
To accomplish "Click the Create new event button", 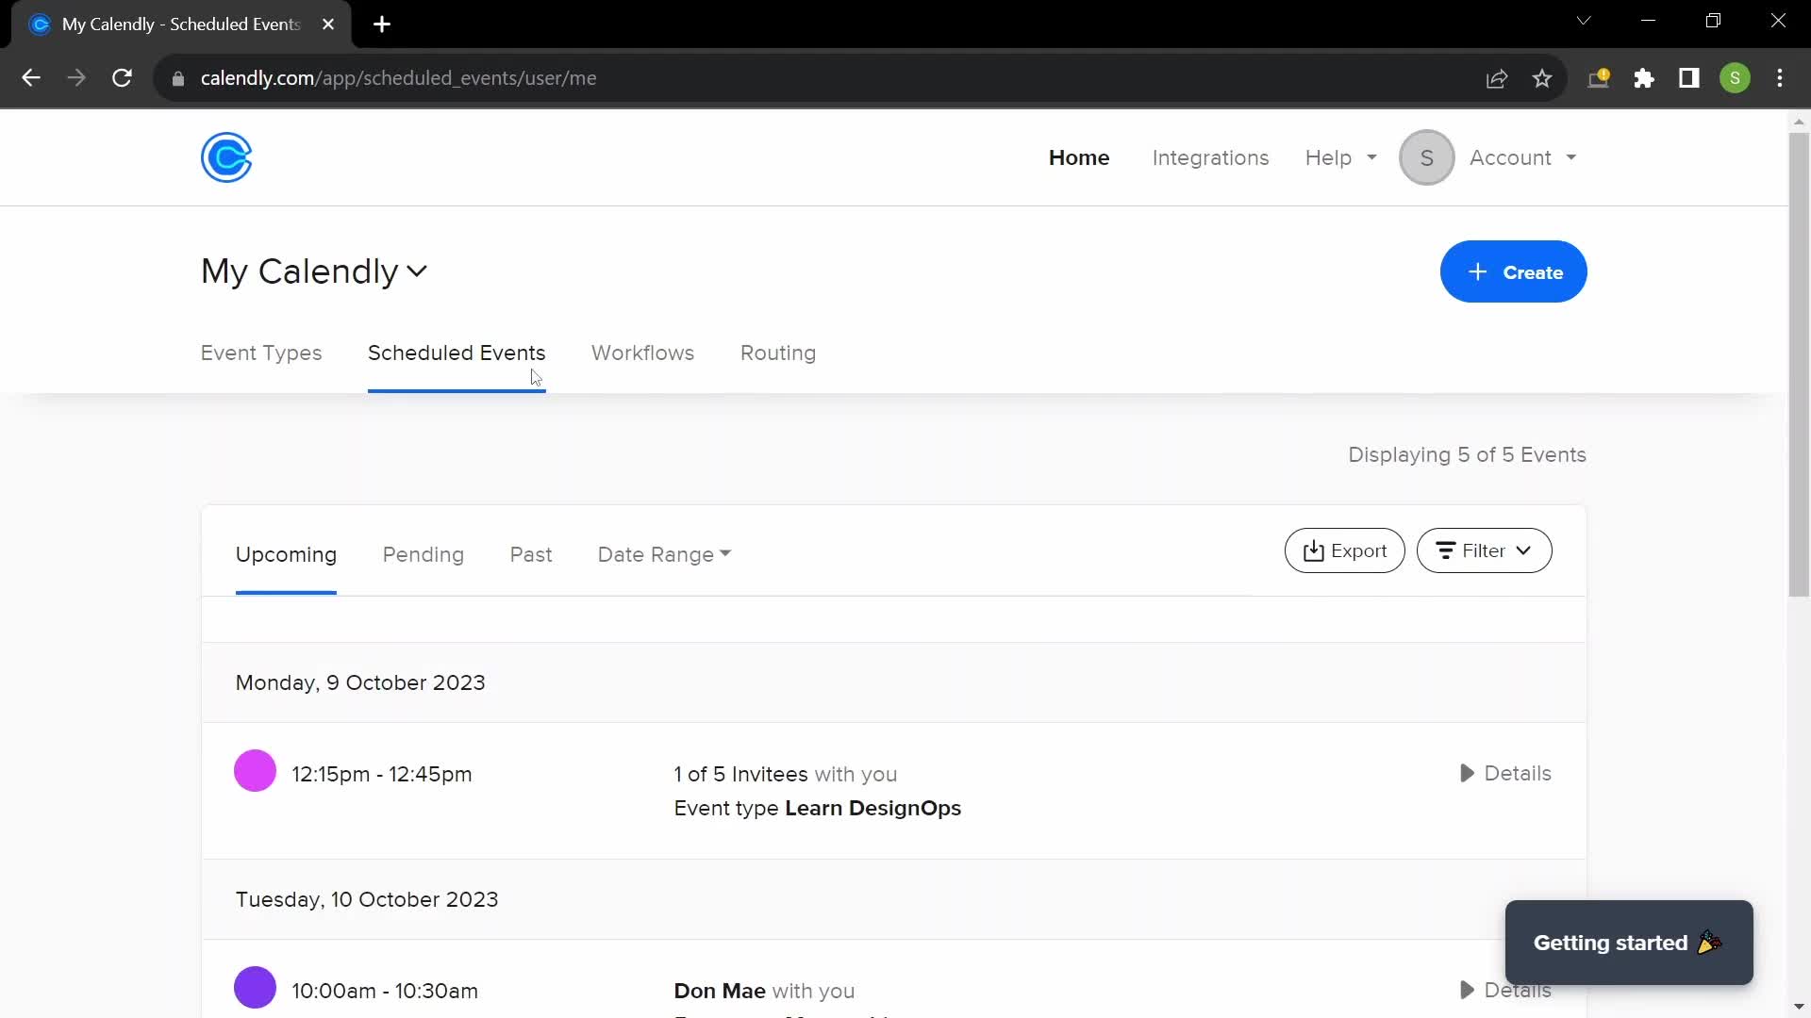I will (x=1513, y=272).
